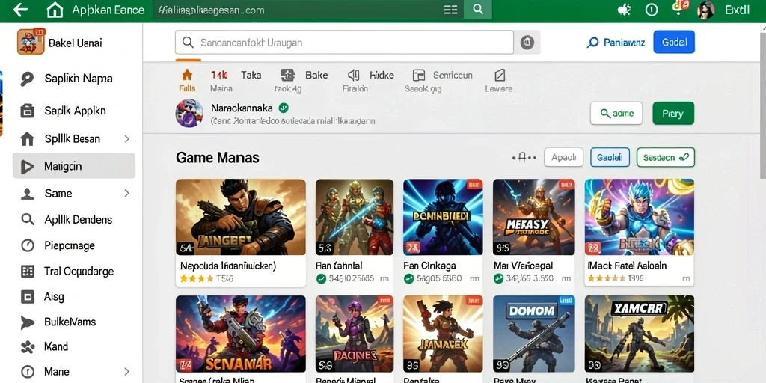Open the info circle icon in header
This screenshot has height=383, width=766.
click(x=652, y=10)
